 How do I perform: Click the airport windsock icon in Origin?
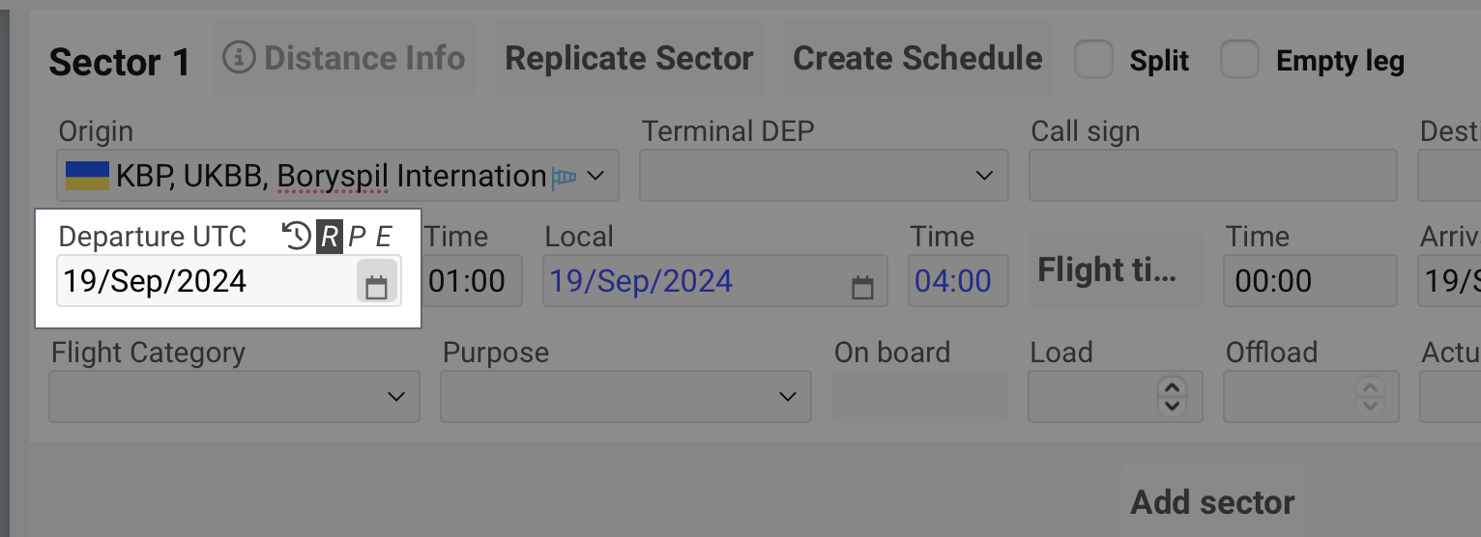tap(564, 178)
